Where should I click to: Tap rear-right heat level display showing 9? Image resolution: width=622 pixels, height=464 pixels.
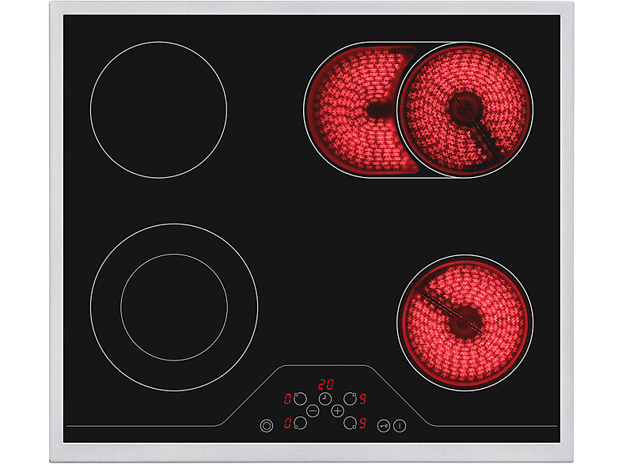pos(362,399)
